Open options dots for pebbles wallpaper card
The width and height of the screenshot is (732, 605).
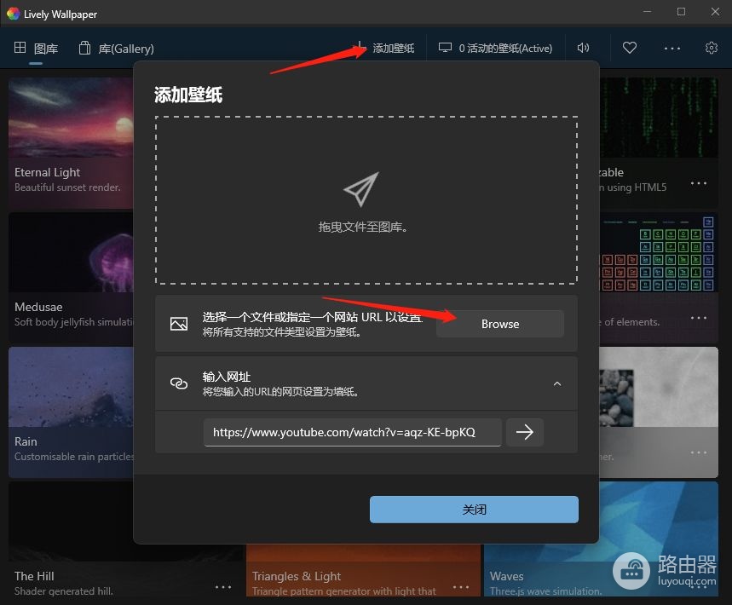point(699,452)
